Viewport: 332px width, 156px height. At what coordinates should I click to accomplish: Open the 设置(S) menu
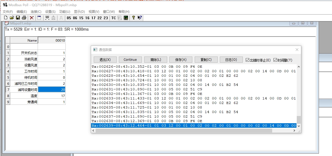tap(50, 12)
